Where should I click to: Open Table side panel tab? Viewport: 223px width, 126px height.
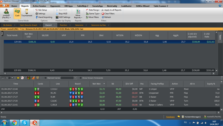[220, 37]
